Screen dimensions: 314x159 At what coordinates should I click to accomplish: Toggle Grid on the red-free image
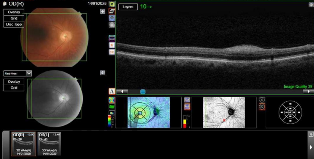click(x=14, y=88)
